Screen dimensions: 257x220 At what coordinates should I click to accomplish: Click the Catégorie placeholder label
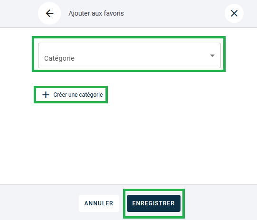click(x=59, y=59)
